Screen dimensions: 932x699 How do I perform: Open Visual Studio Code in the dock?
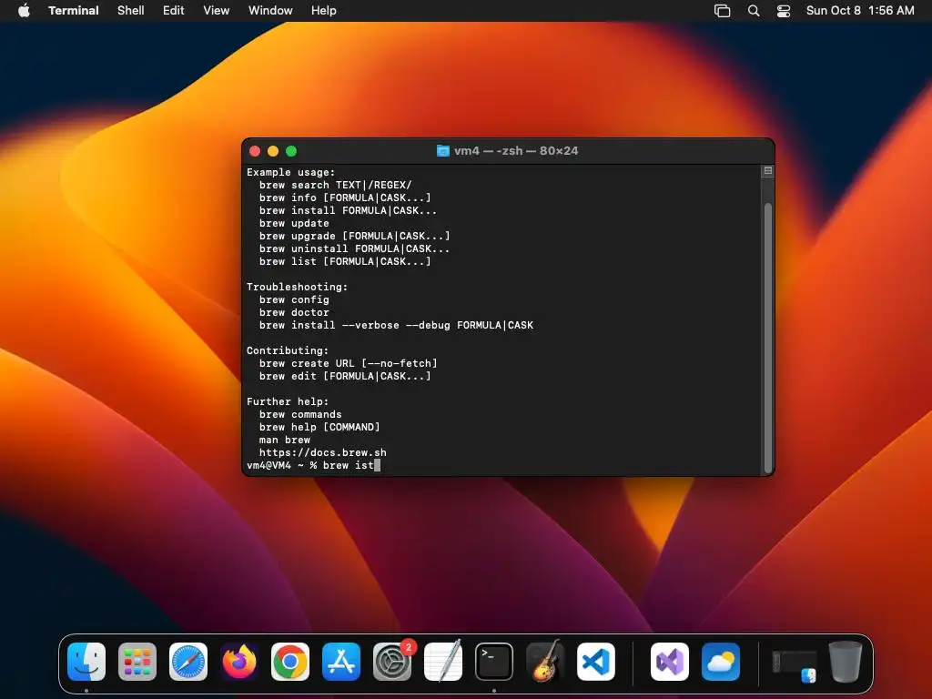tap(596, 662)
